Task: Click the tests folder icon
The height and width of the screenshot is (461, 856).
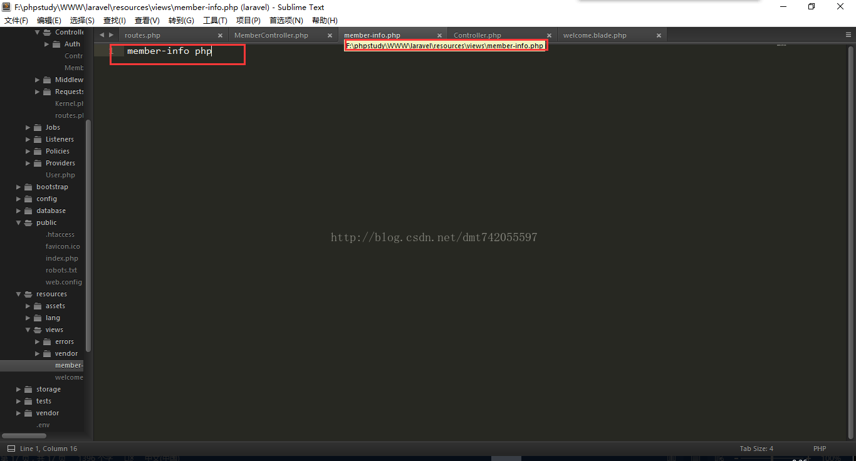Action: click(x=28, y=401)
